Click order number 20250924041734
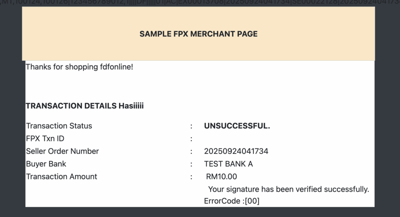 236,151
